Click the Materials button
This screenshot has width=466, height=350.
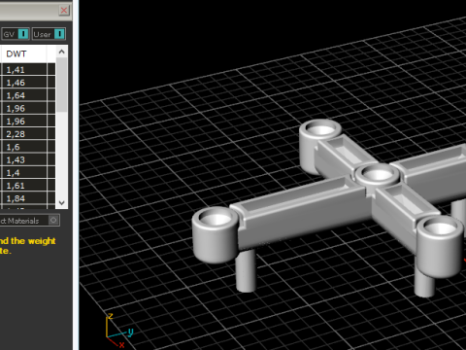[x=29, y=221]
